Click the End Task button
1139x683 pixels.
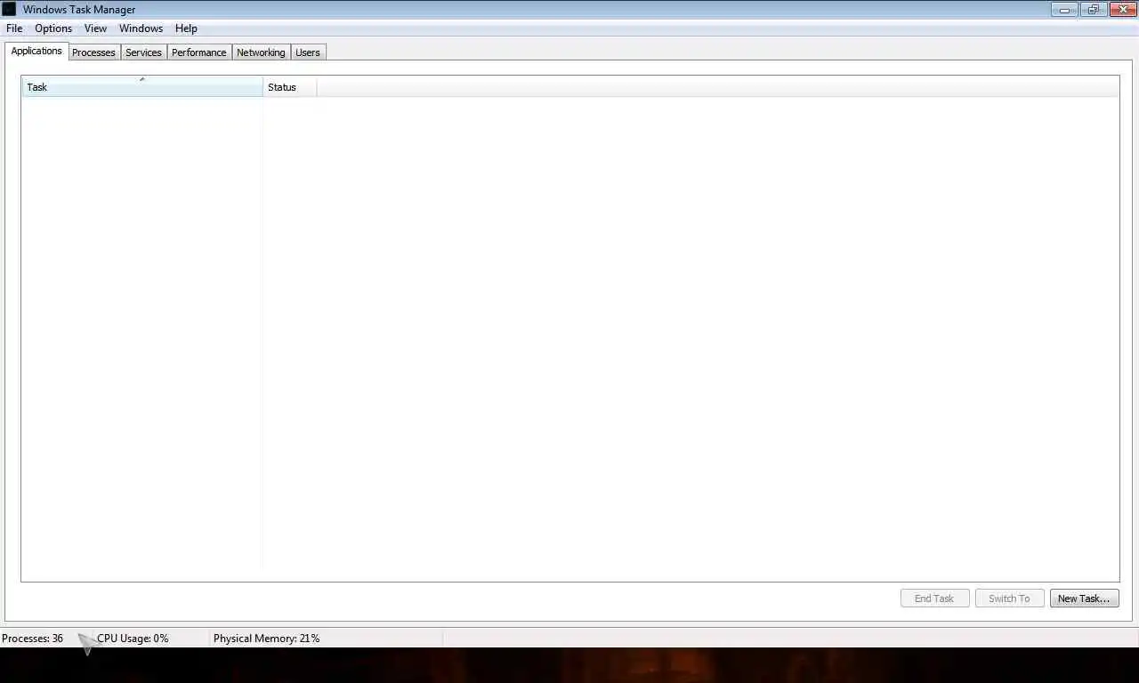934,599
